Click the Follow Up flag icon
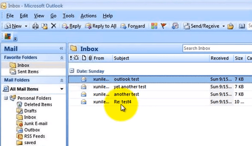 (x=163, y=26)
